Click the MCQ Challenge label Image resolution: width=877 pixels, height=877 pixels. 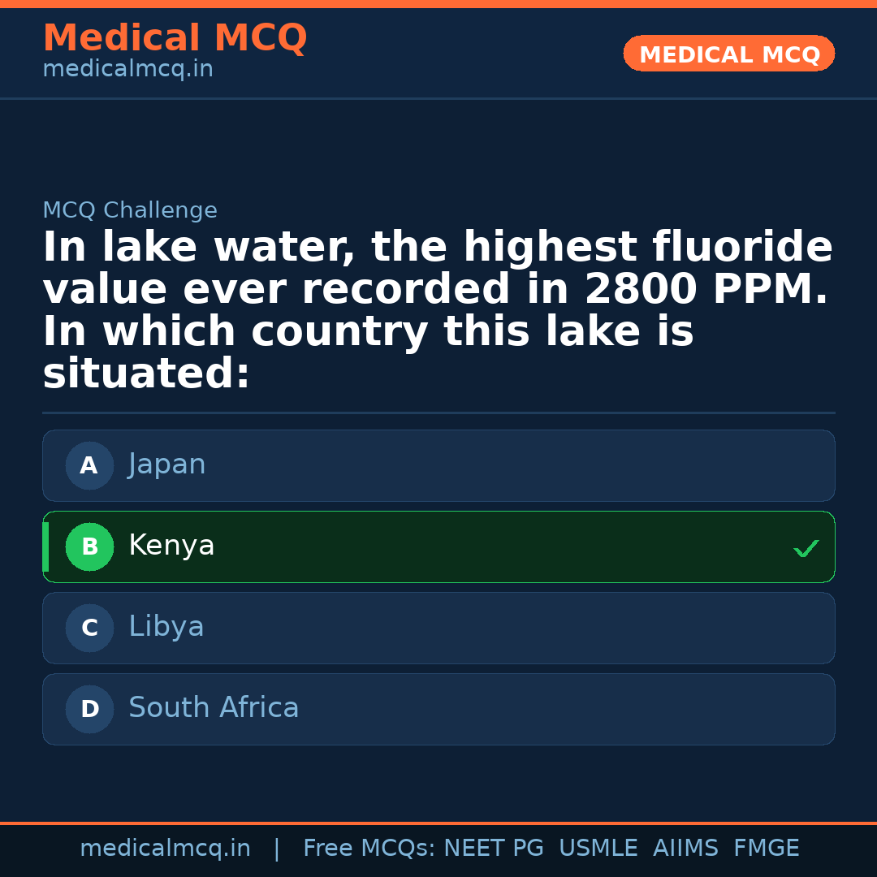130,210
